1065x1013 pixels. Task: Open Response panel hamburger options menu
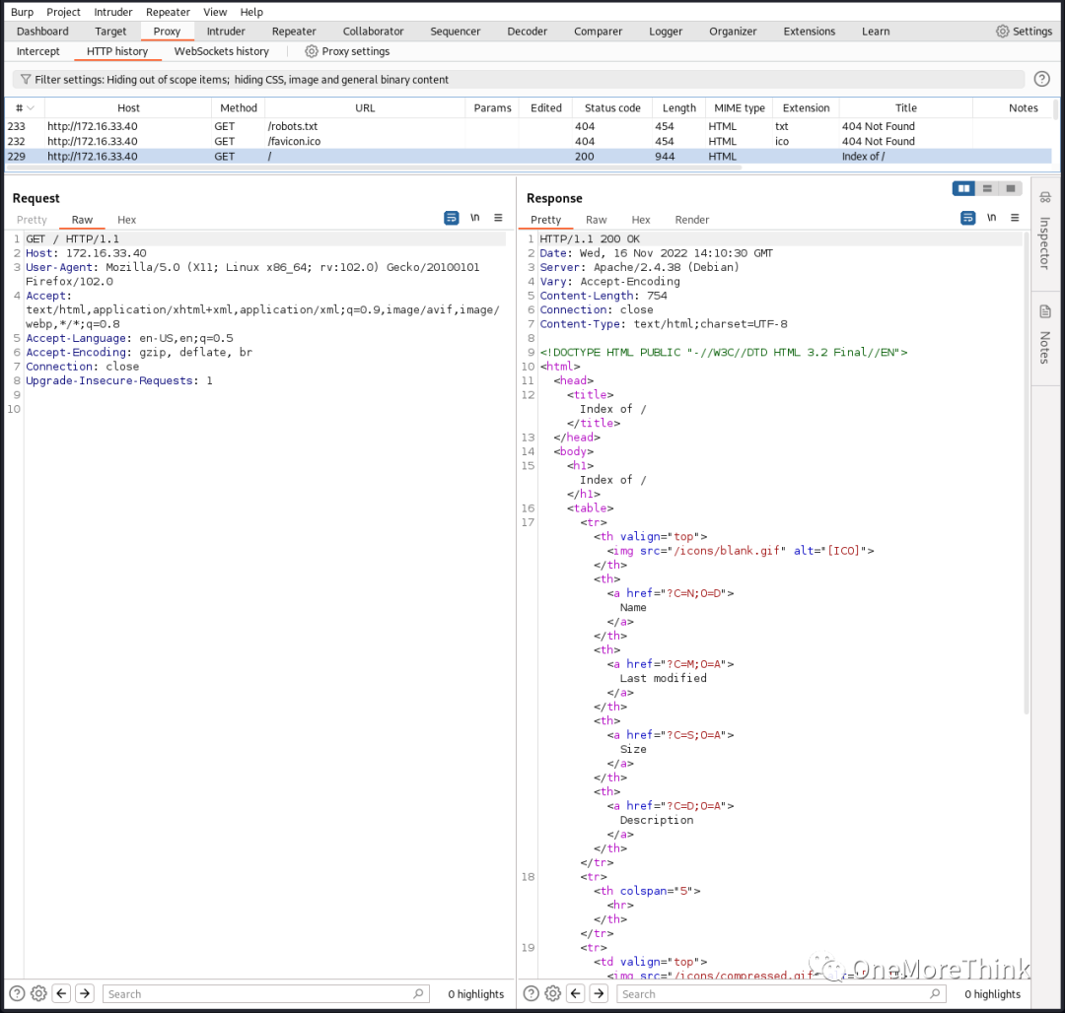1015,218
